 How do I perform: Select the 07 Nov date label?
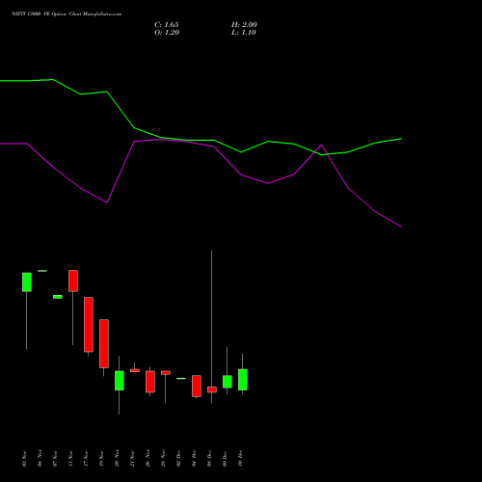click(55, 459)
